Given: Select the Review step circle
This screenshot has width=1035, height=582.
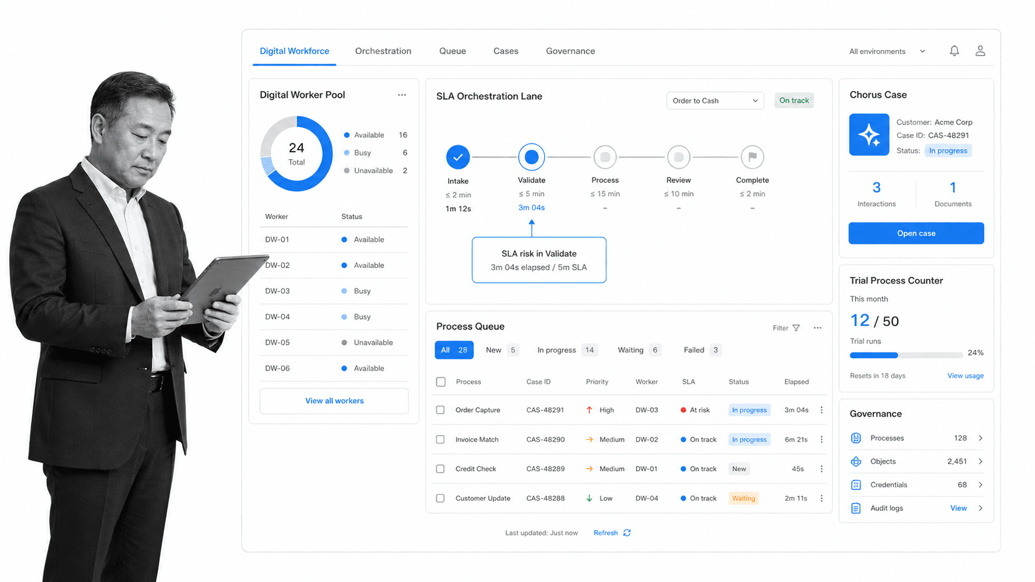Looking at the screenshot, I should [x=678, y=157].
